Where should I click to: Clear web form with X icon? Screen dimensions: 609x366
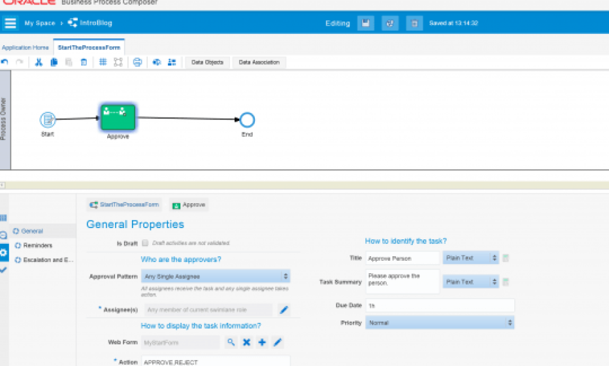tap(246, 342)
